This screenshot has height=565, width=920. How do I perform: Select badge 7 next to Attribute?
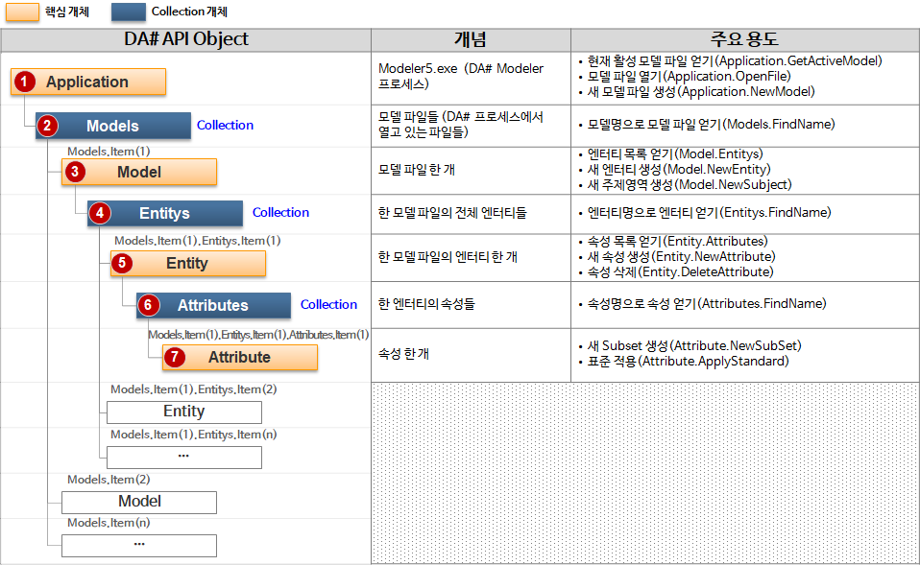[174, 358]
